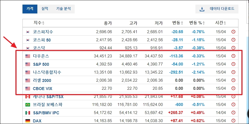Click the US flag beside 다우존스
249x124 pixels.
click(28, 56)
